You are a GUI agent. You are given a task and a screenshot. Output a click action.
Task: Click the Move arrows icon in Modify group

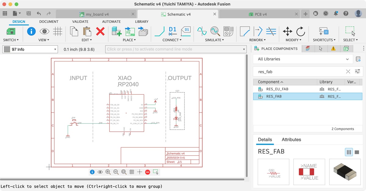pos(287,31)
